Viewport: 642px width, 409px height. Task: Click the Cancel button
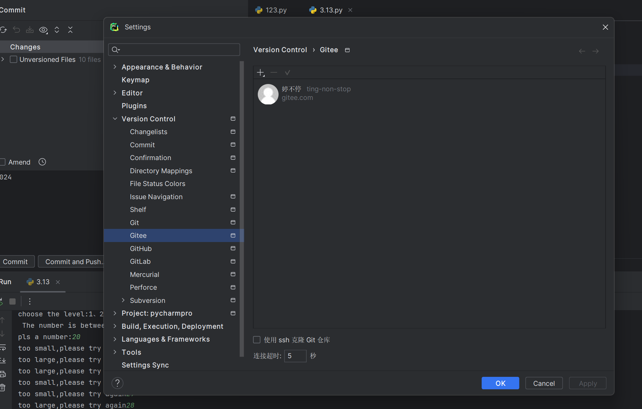point(544,383)
